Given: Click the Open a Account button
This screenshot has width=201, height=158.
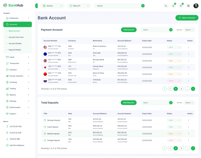Looking at the screenshot, I should tap(187, 18).
